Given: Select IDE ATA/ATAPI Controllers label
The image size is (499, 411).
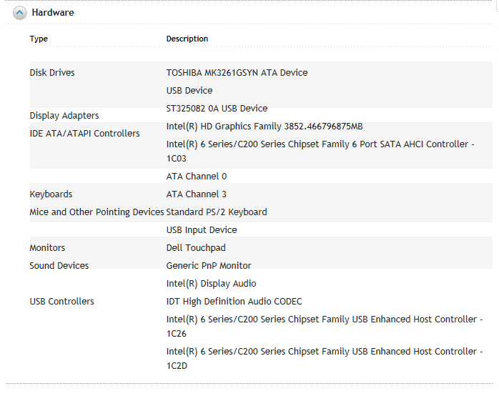Looking at the screenshot, I should click(x=84, y=134).
